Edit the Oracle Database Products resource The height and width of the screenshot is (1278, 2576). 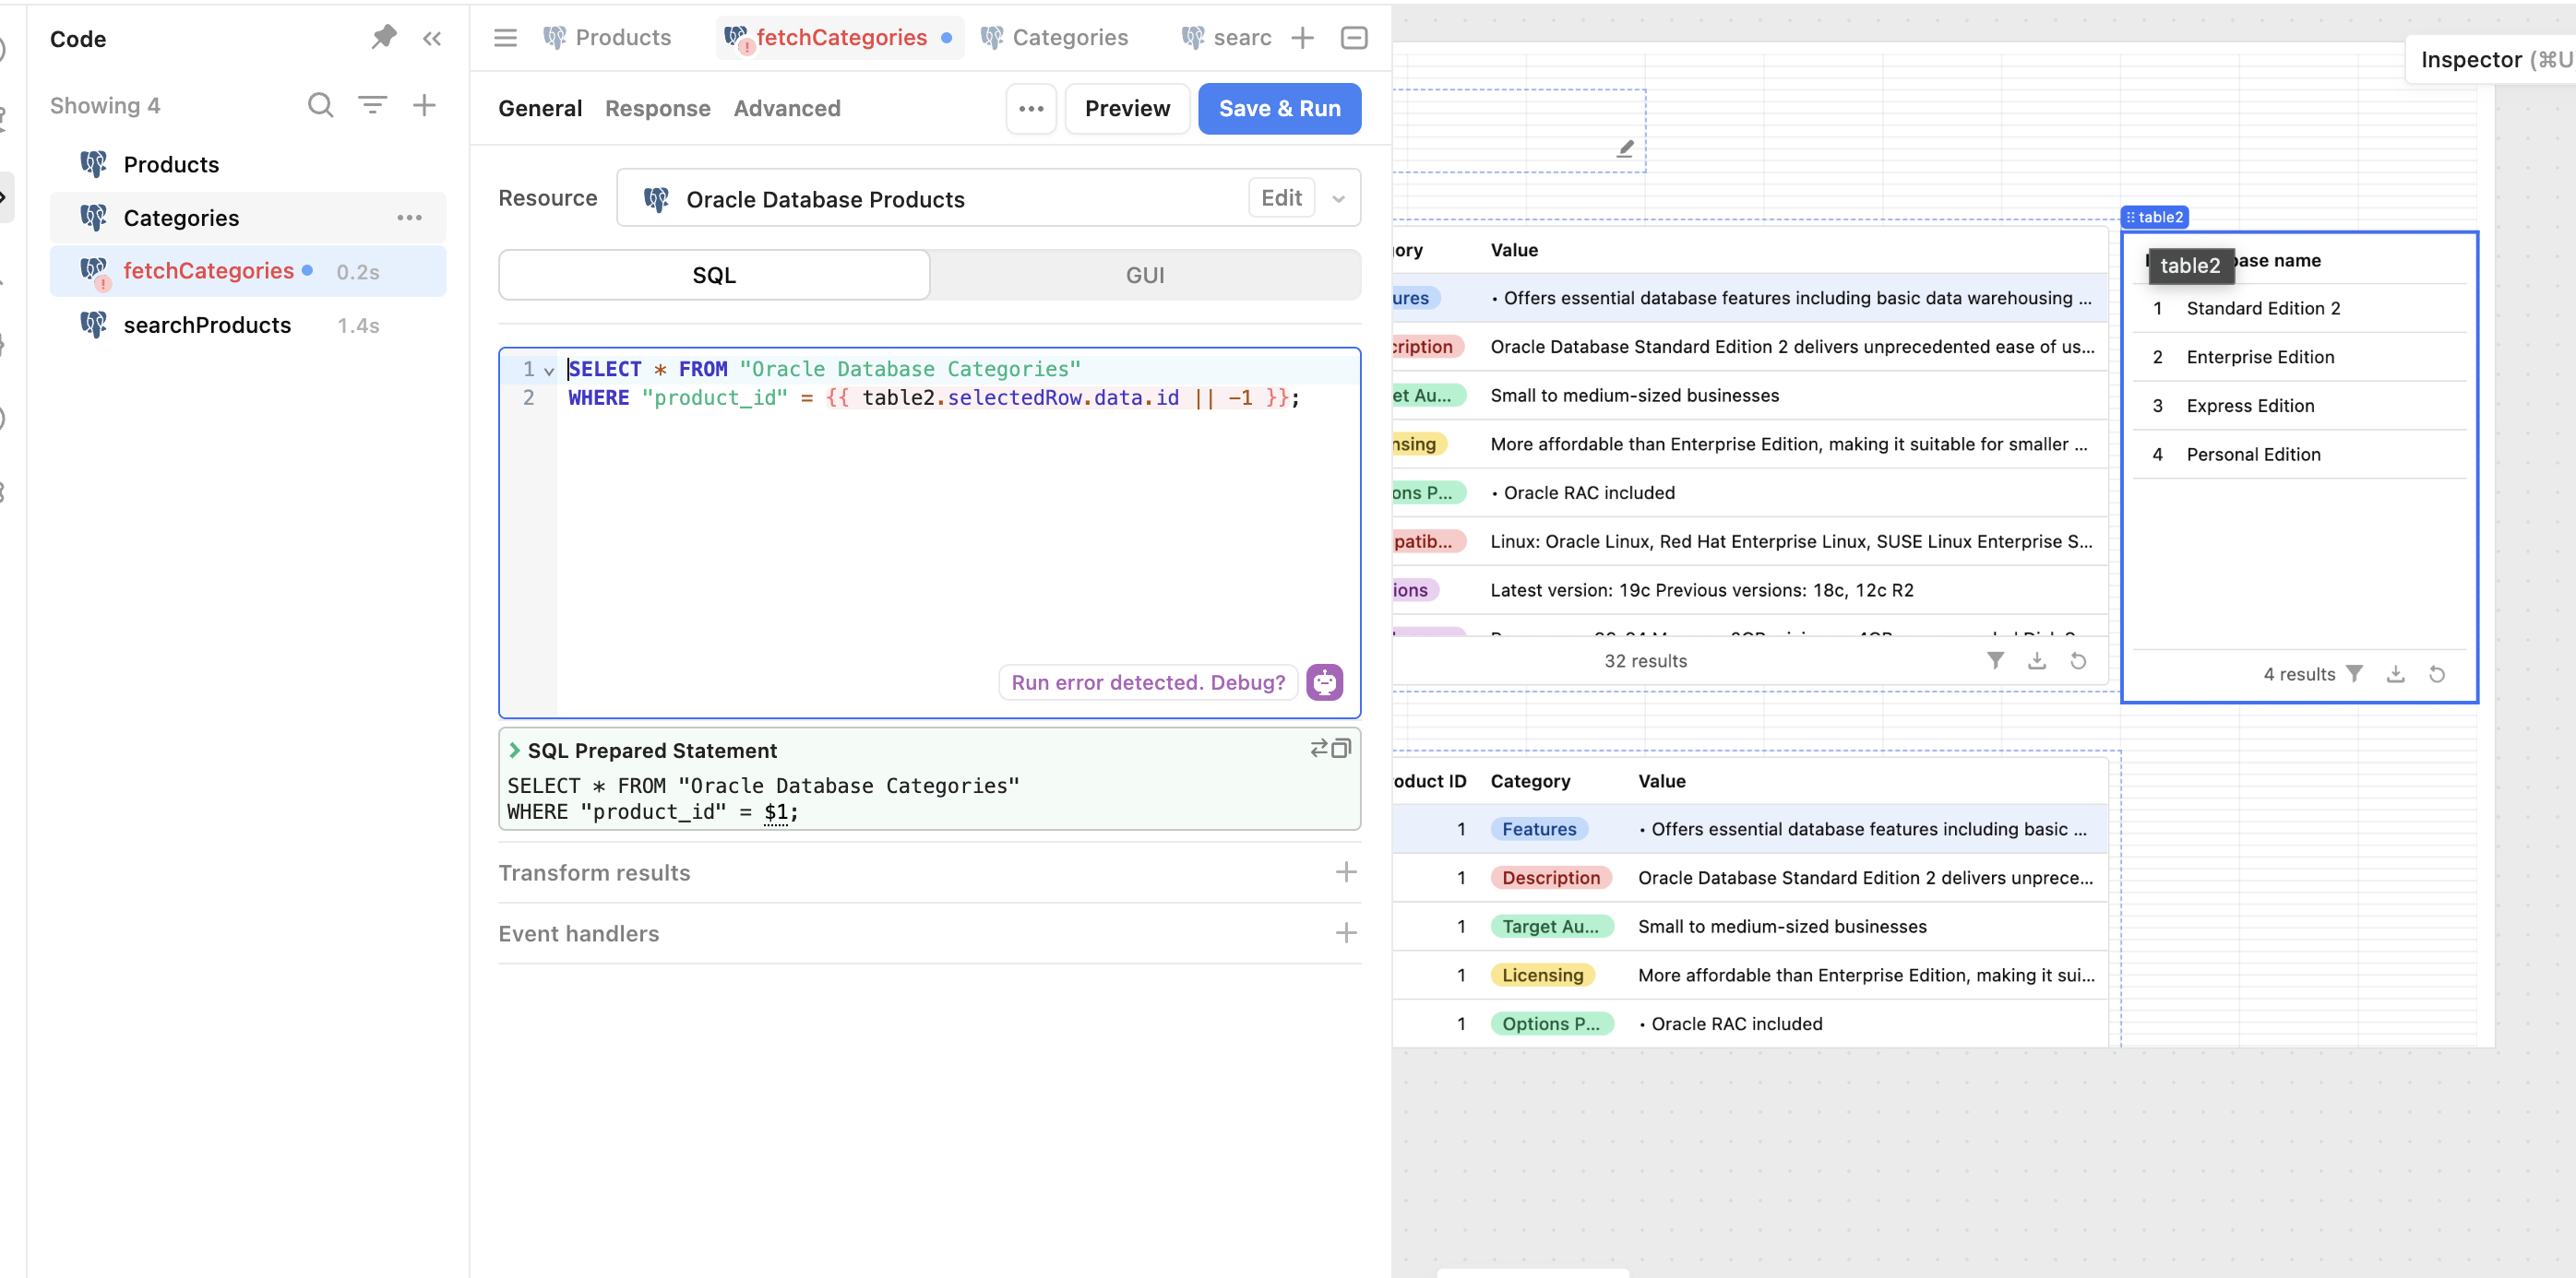pos(1281,198)
